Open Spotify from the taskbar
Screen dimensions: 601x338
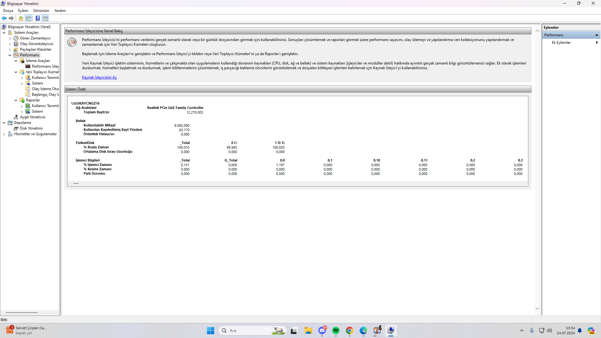(336, 330)
